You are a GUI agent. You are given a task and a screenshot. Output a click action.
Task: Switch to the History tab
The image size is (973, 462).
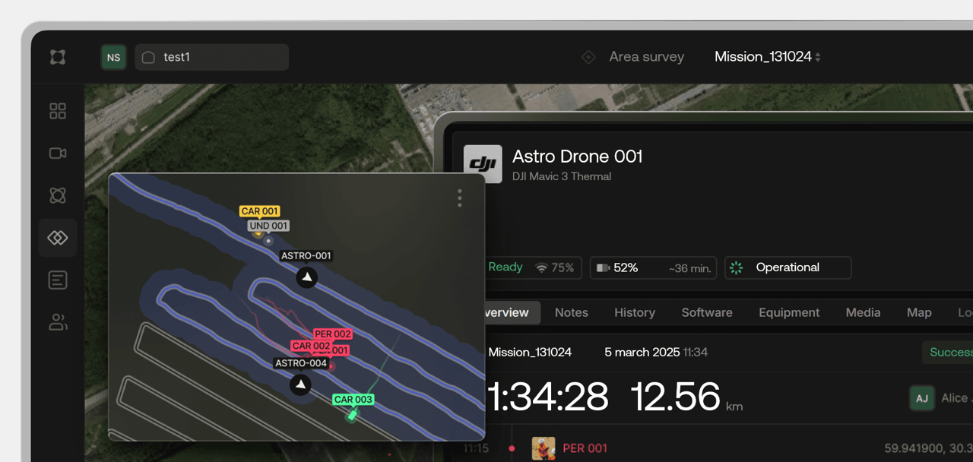pyautogui.click(x=635, y=312)
